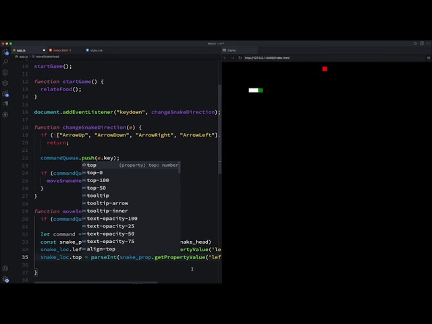The width and height of the screenshot is (432, 324).
Task: Click moveSnakeHead in the breadcrumb
Action: coord(46,57)
